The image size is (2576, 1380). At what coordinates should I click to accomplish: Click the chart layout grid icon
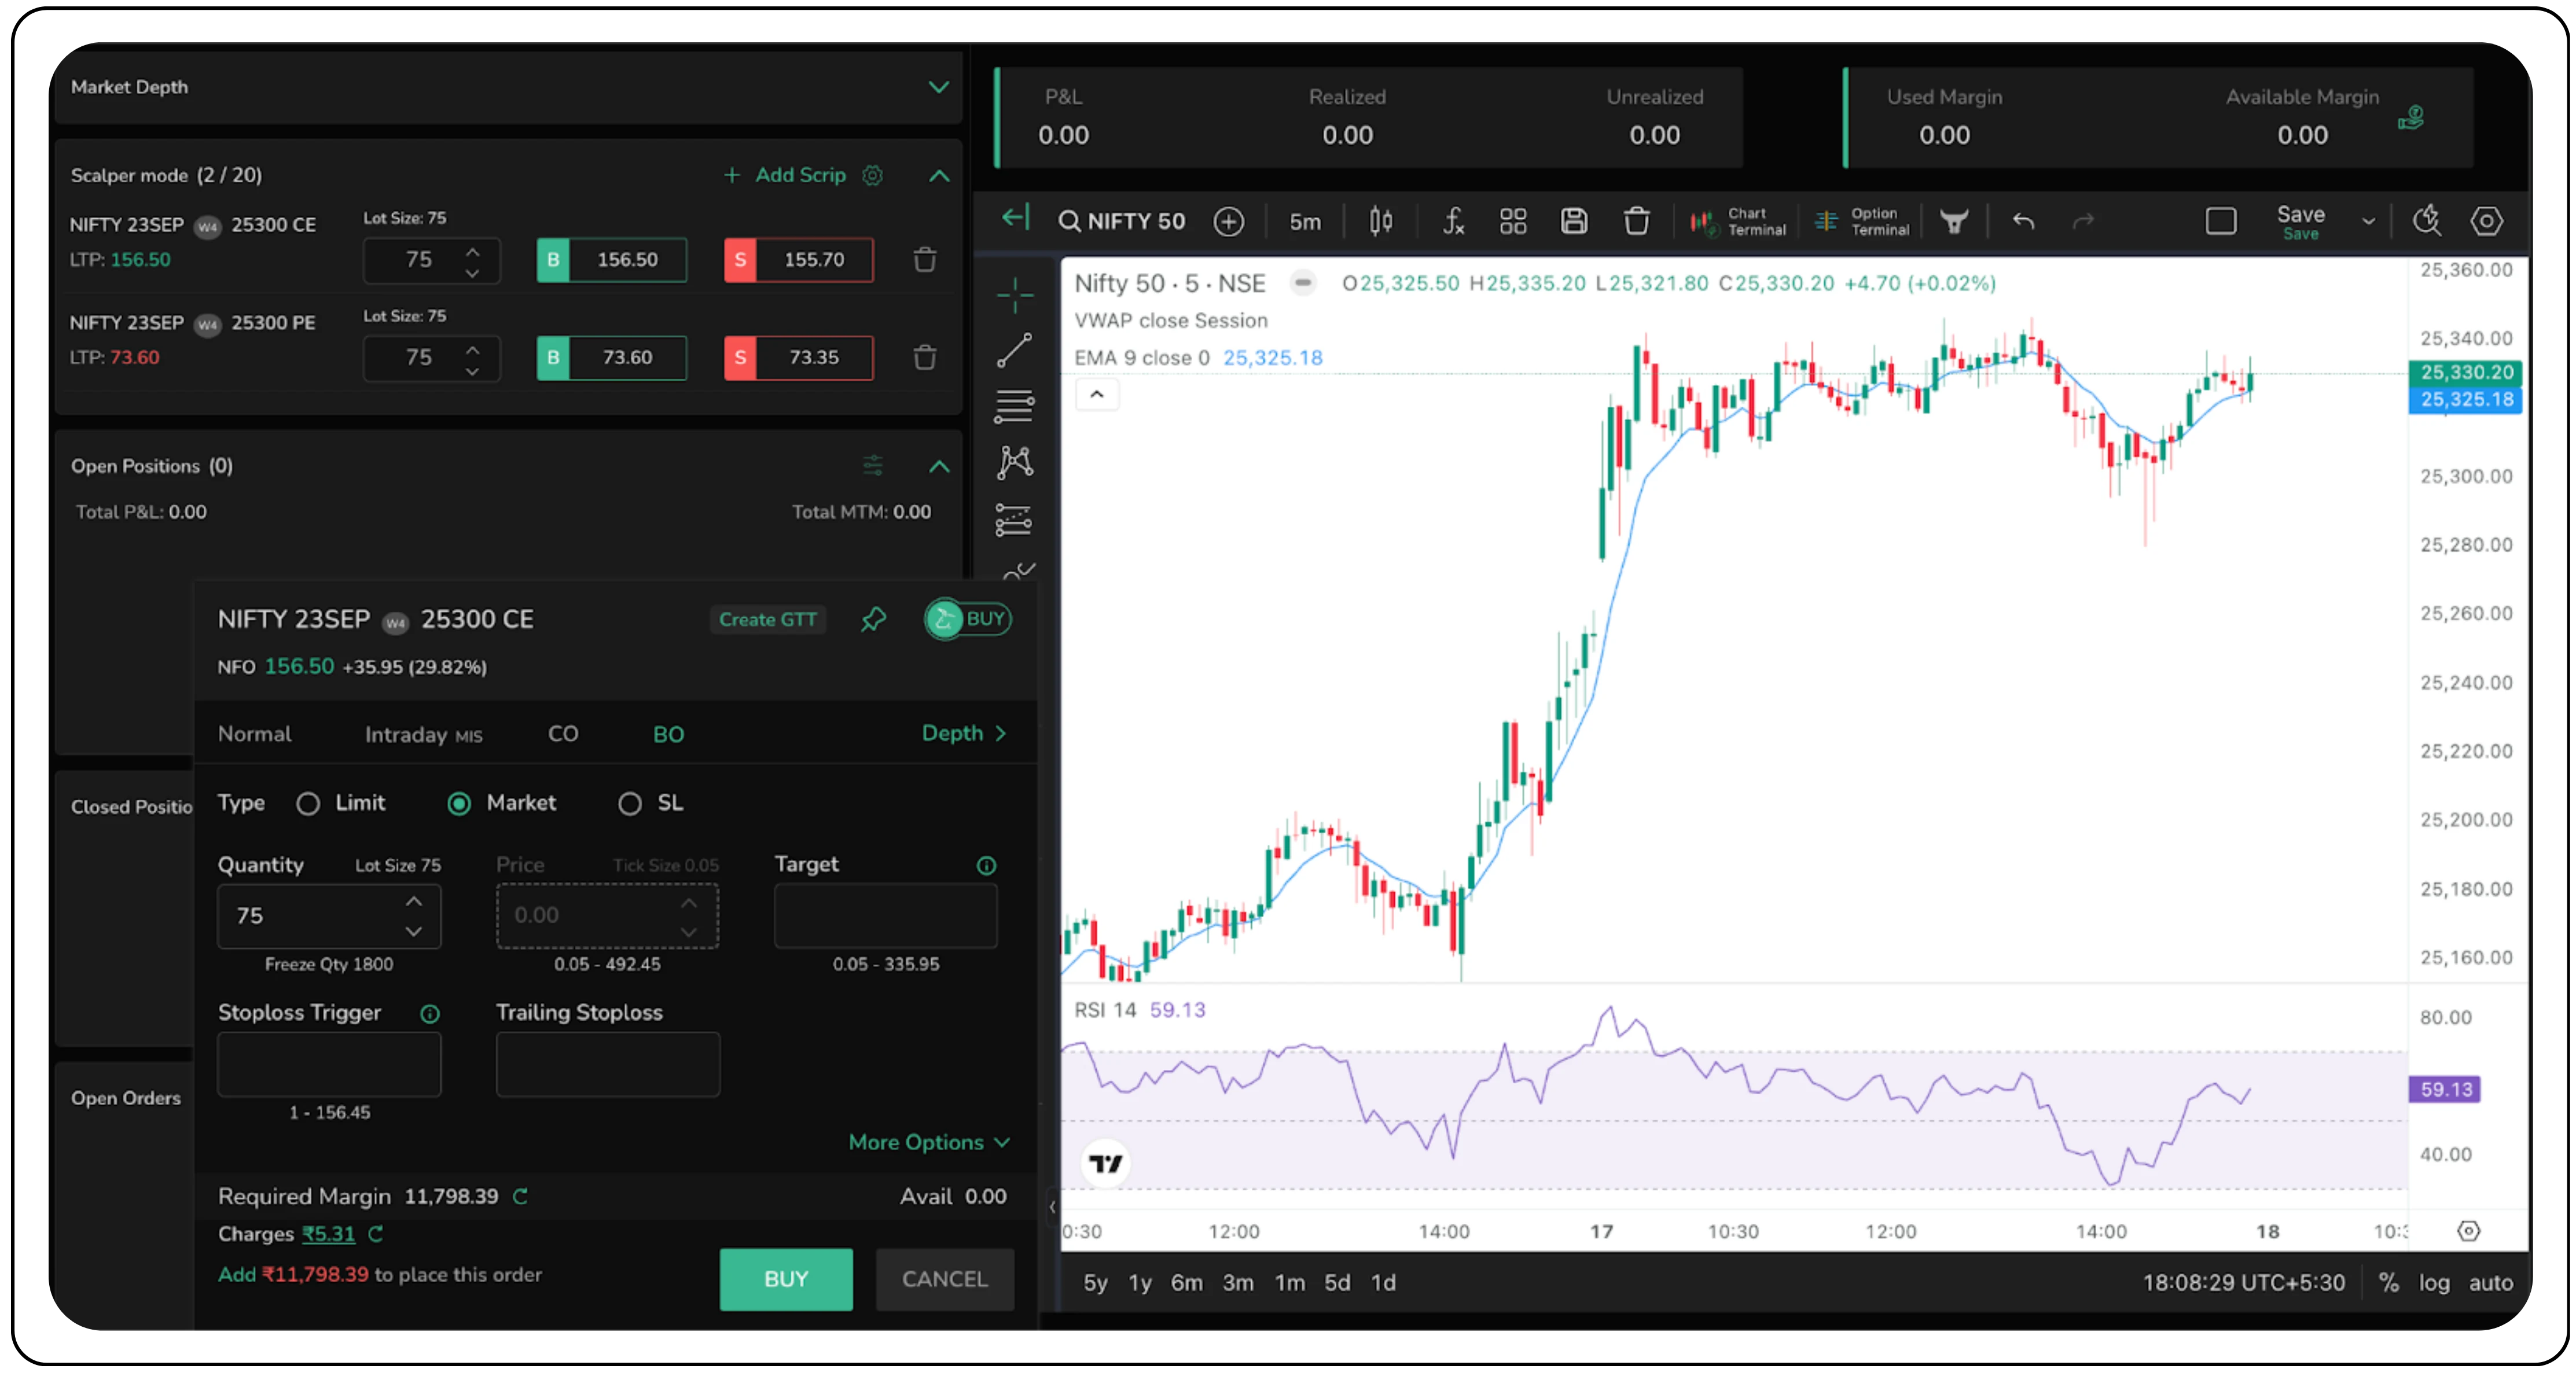tap(1513, 220)
